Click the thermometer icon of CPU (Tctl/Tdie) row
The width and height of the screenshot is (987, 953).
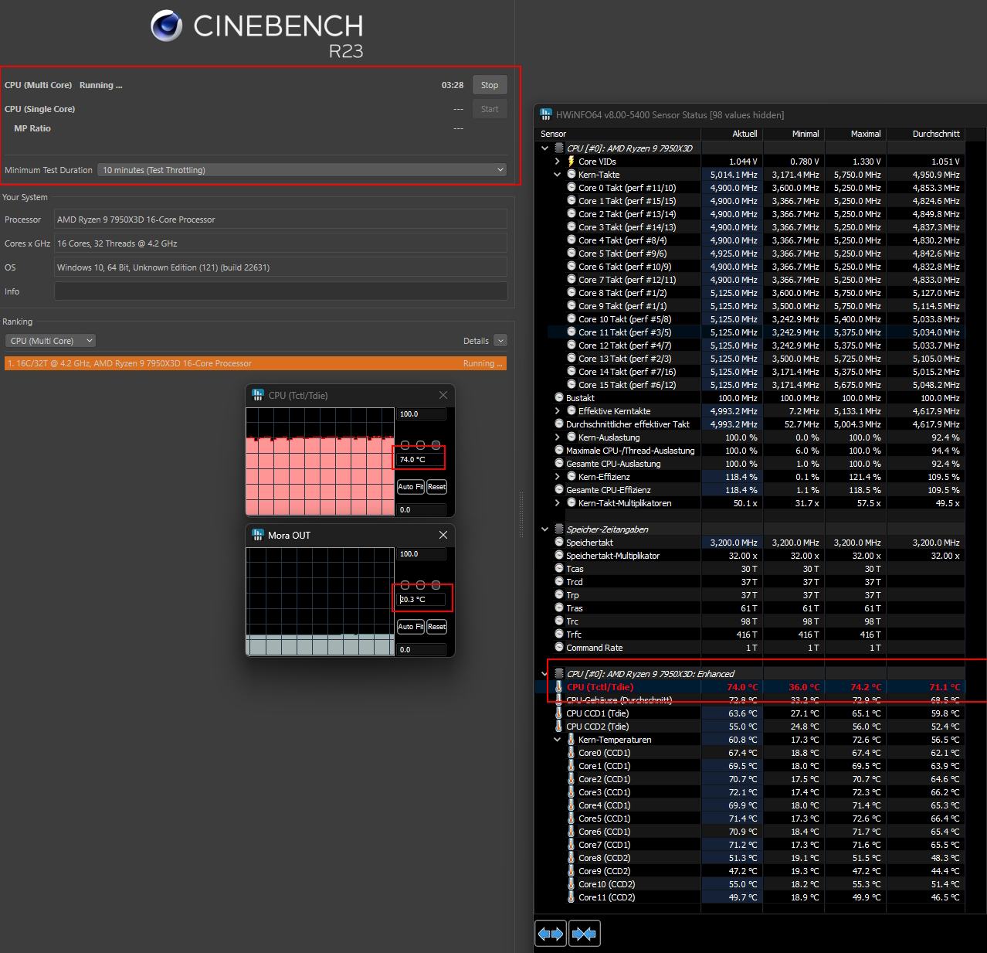point(559,686)
